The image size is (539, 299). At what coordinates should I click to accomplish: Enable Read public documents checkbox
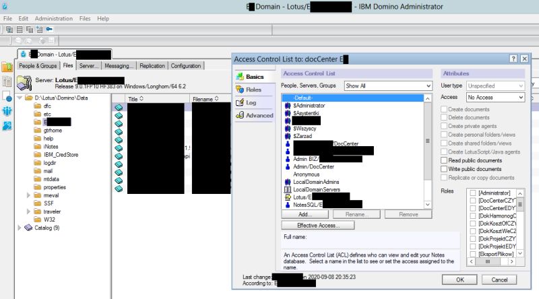pos(444,160)
